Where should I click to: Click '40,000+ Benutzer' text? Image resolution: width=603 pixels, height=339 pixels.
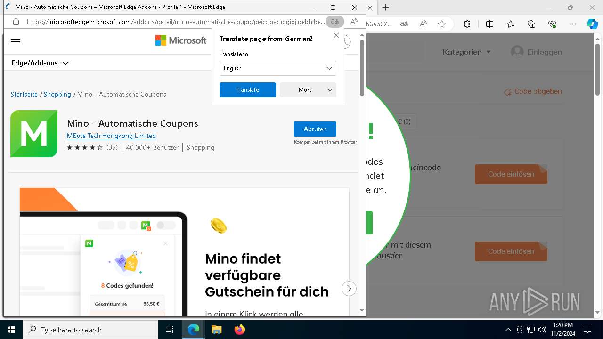pos(152,147)
